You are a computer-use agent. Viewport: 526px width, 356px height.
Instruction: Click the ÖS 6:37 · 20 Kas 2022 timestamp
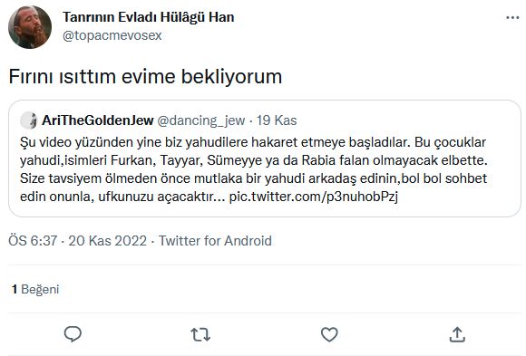(x=77, y=241)
